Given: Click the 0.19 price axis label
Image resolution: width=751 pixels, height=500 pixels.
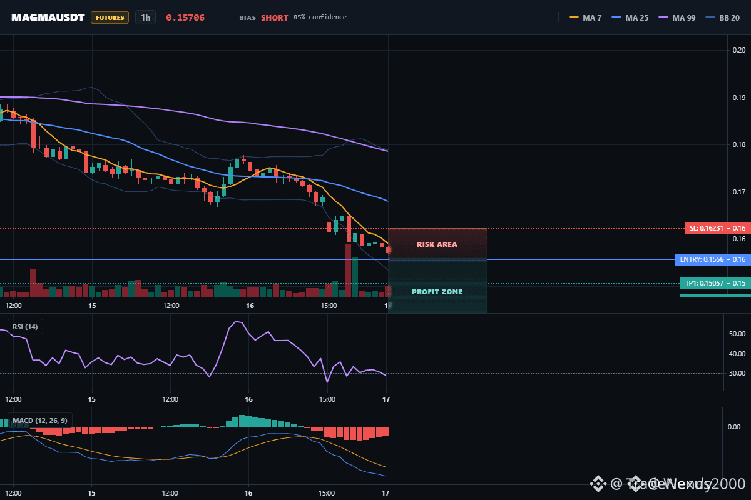Looking at the screenshot, I should [739, 97].
